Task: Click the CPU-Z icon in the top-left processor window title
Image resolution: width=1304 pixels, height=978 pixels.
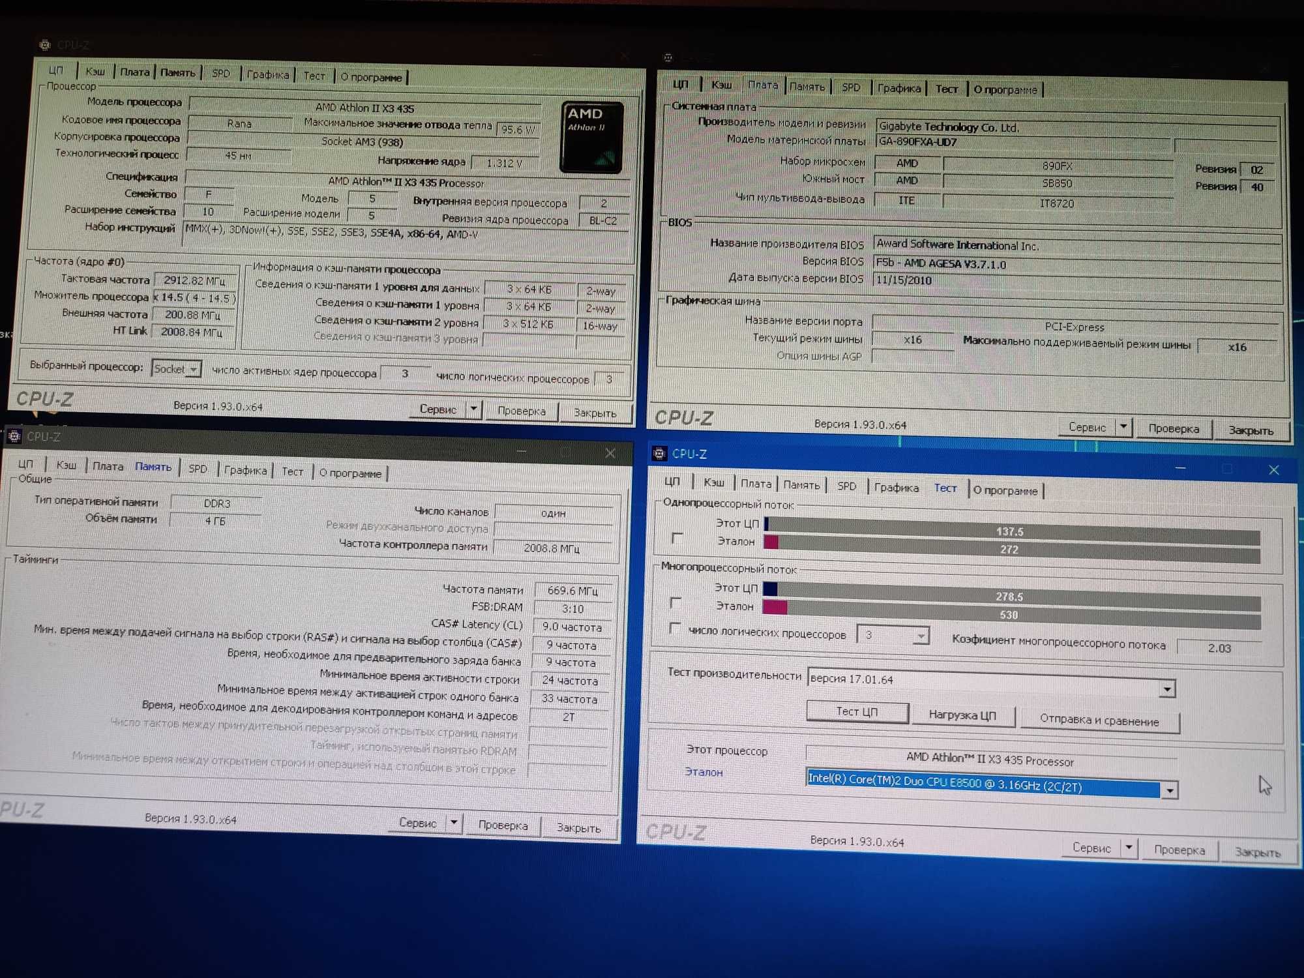Action: click(45, 45)
